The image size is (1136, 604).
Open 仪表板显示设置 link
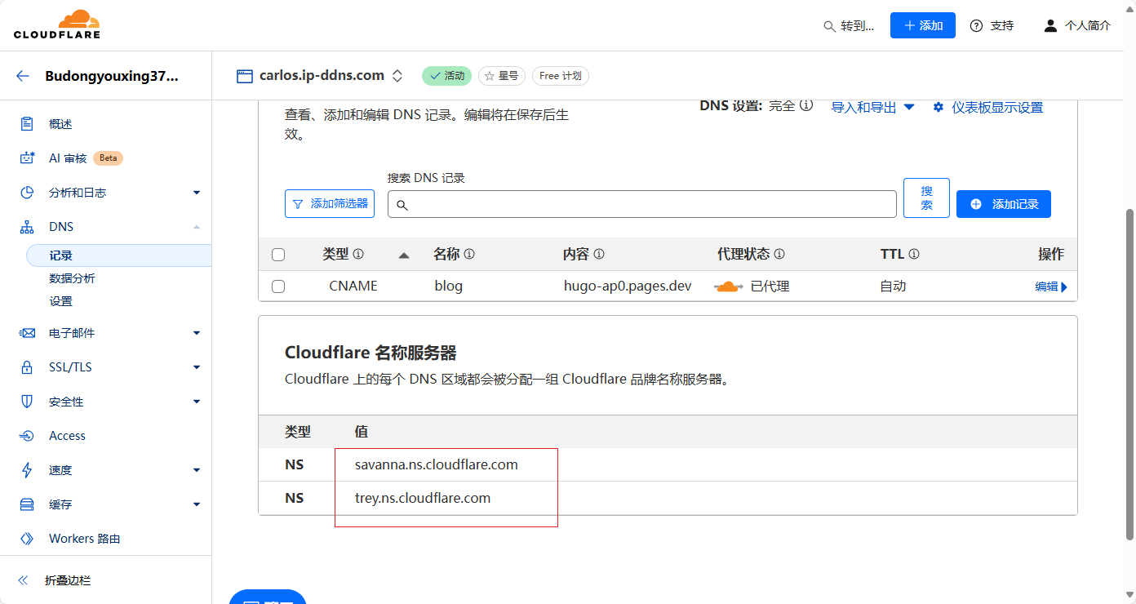tap(988, 107)
